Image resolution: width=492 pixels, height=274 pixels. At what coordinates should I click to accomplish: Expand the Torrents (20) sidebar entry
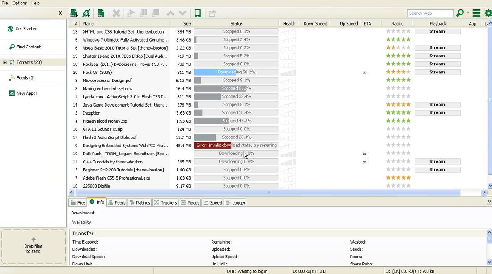[x=4, y=63]
